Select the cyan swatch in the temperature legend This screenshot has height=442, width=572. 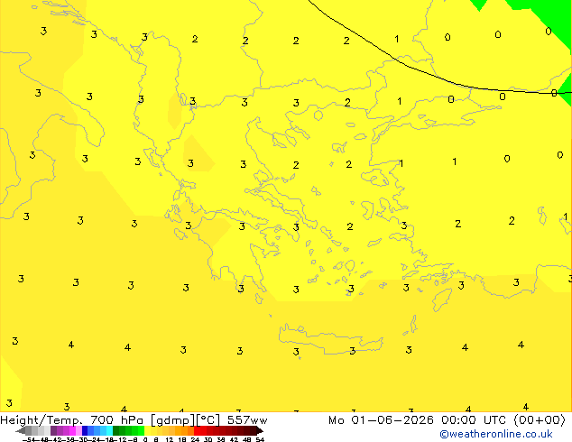(x=109, y=430)
